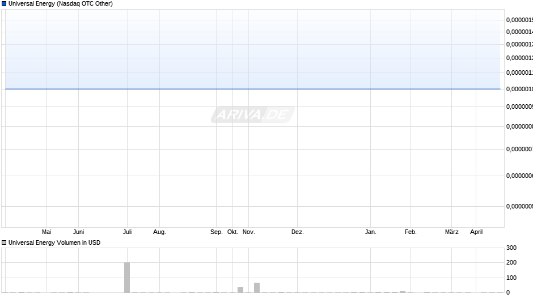
Task: Click the 'Okt.' month label
Action: coord(232,232)
